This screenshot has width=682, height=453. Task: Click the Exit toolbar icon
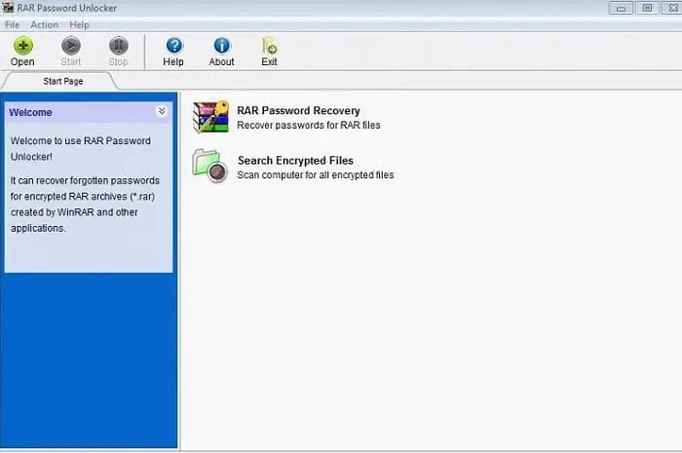coord(269,46)
